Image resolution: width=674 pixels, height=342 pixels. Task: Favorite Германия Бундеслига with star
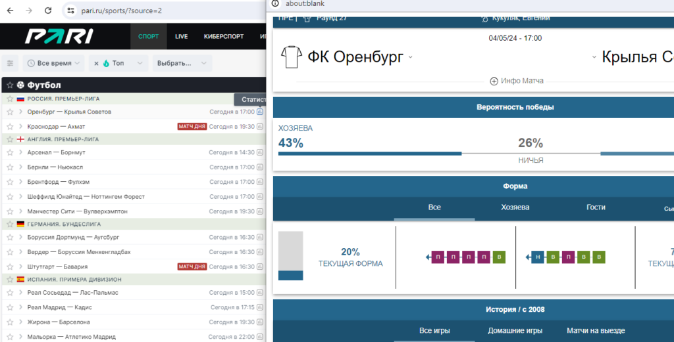click(10, 224)
